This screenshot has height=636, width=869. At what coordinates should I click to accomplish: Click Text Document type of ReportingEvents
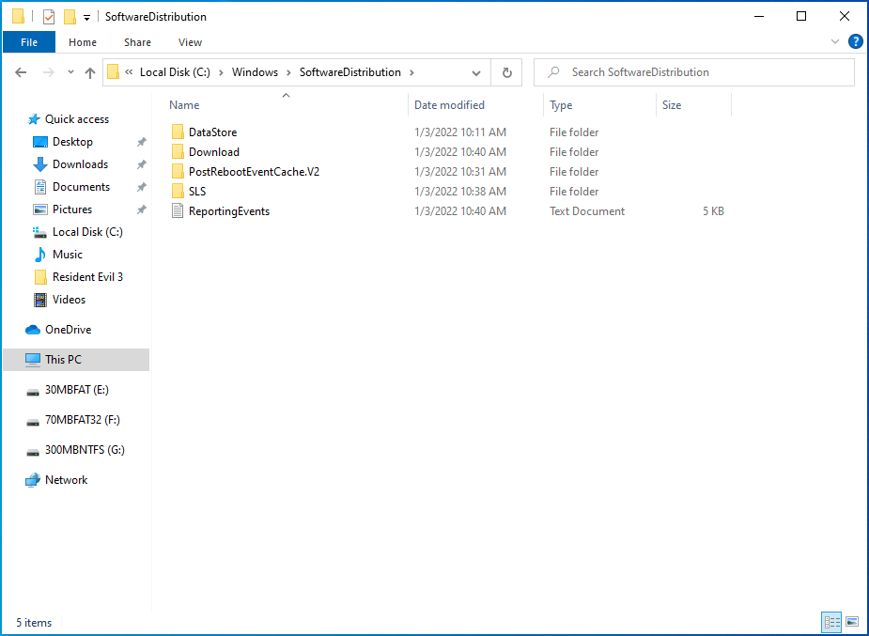coord(587,211)
